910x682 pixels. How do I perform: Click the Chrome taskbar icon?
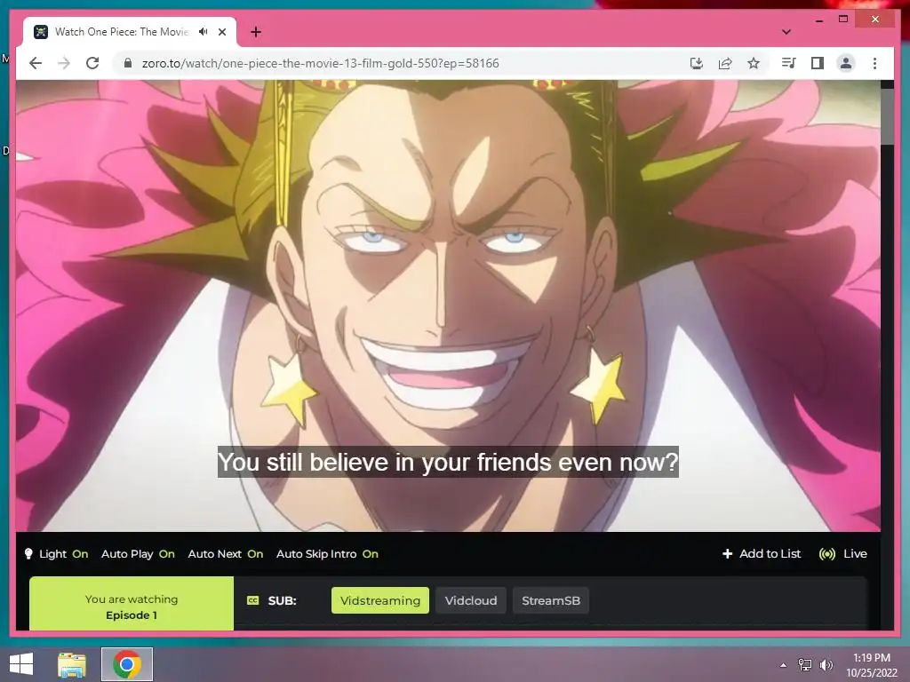pyautogui.click(x=127, y=664)
